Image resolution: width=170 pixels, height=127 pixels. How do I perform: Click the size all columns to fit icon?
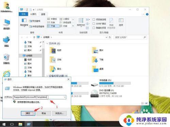pyautogui.click(x=87, y=28)
